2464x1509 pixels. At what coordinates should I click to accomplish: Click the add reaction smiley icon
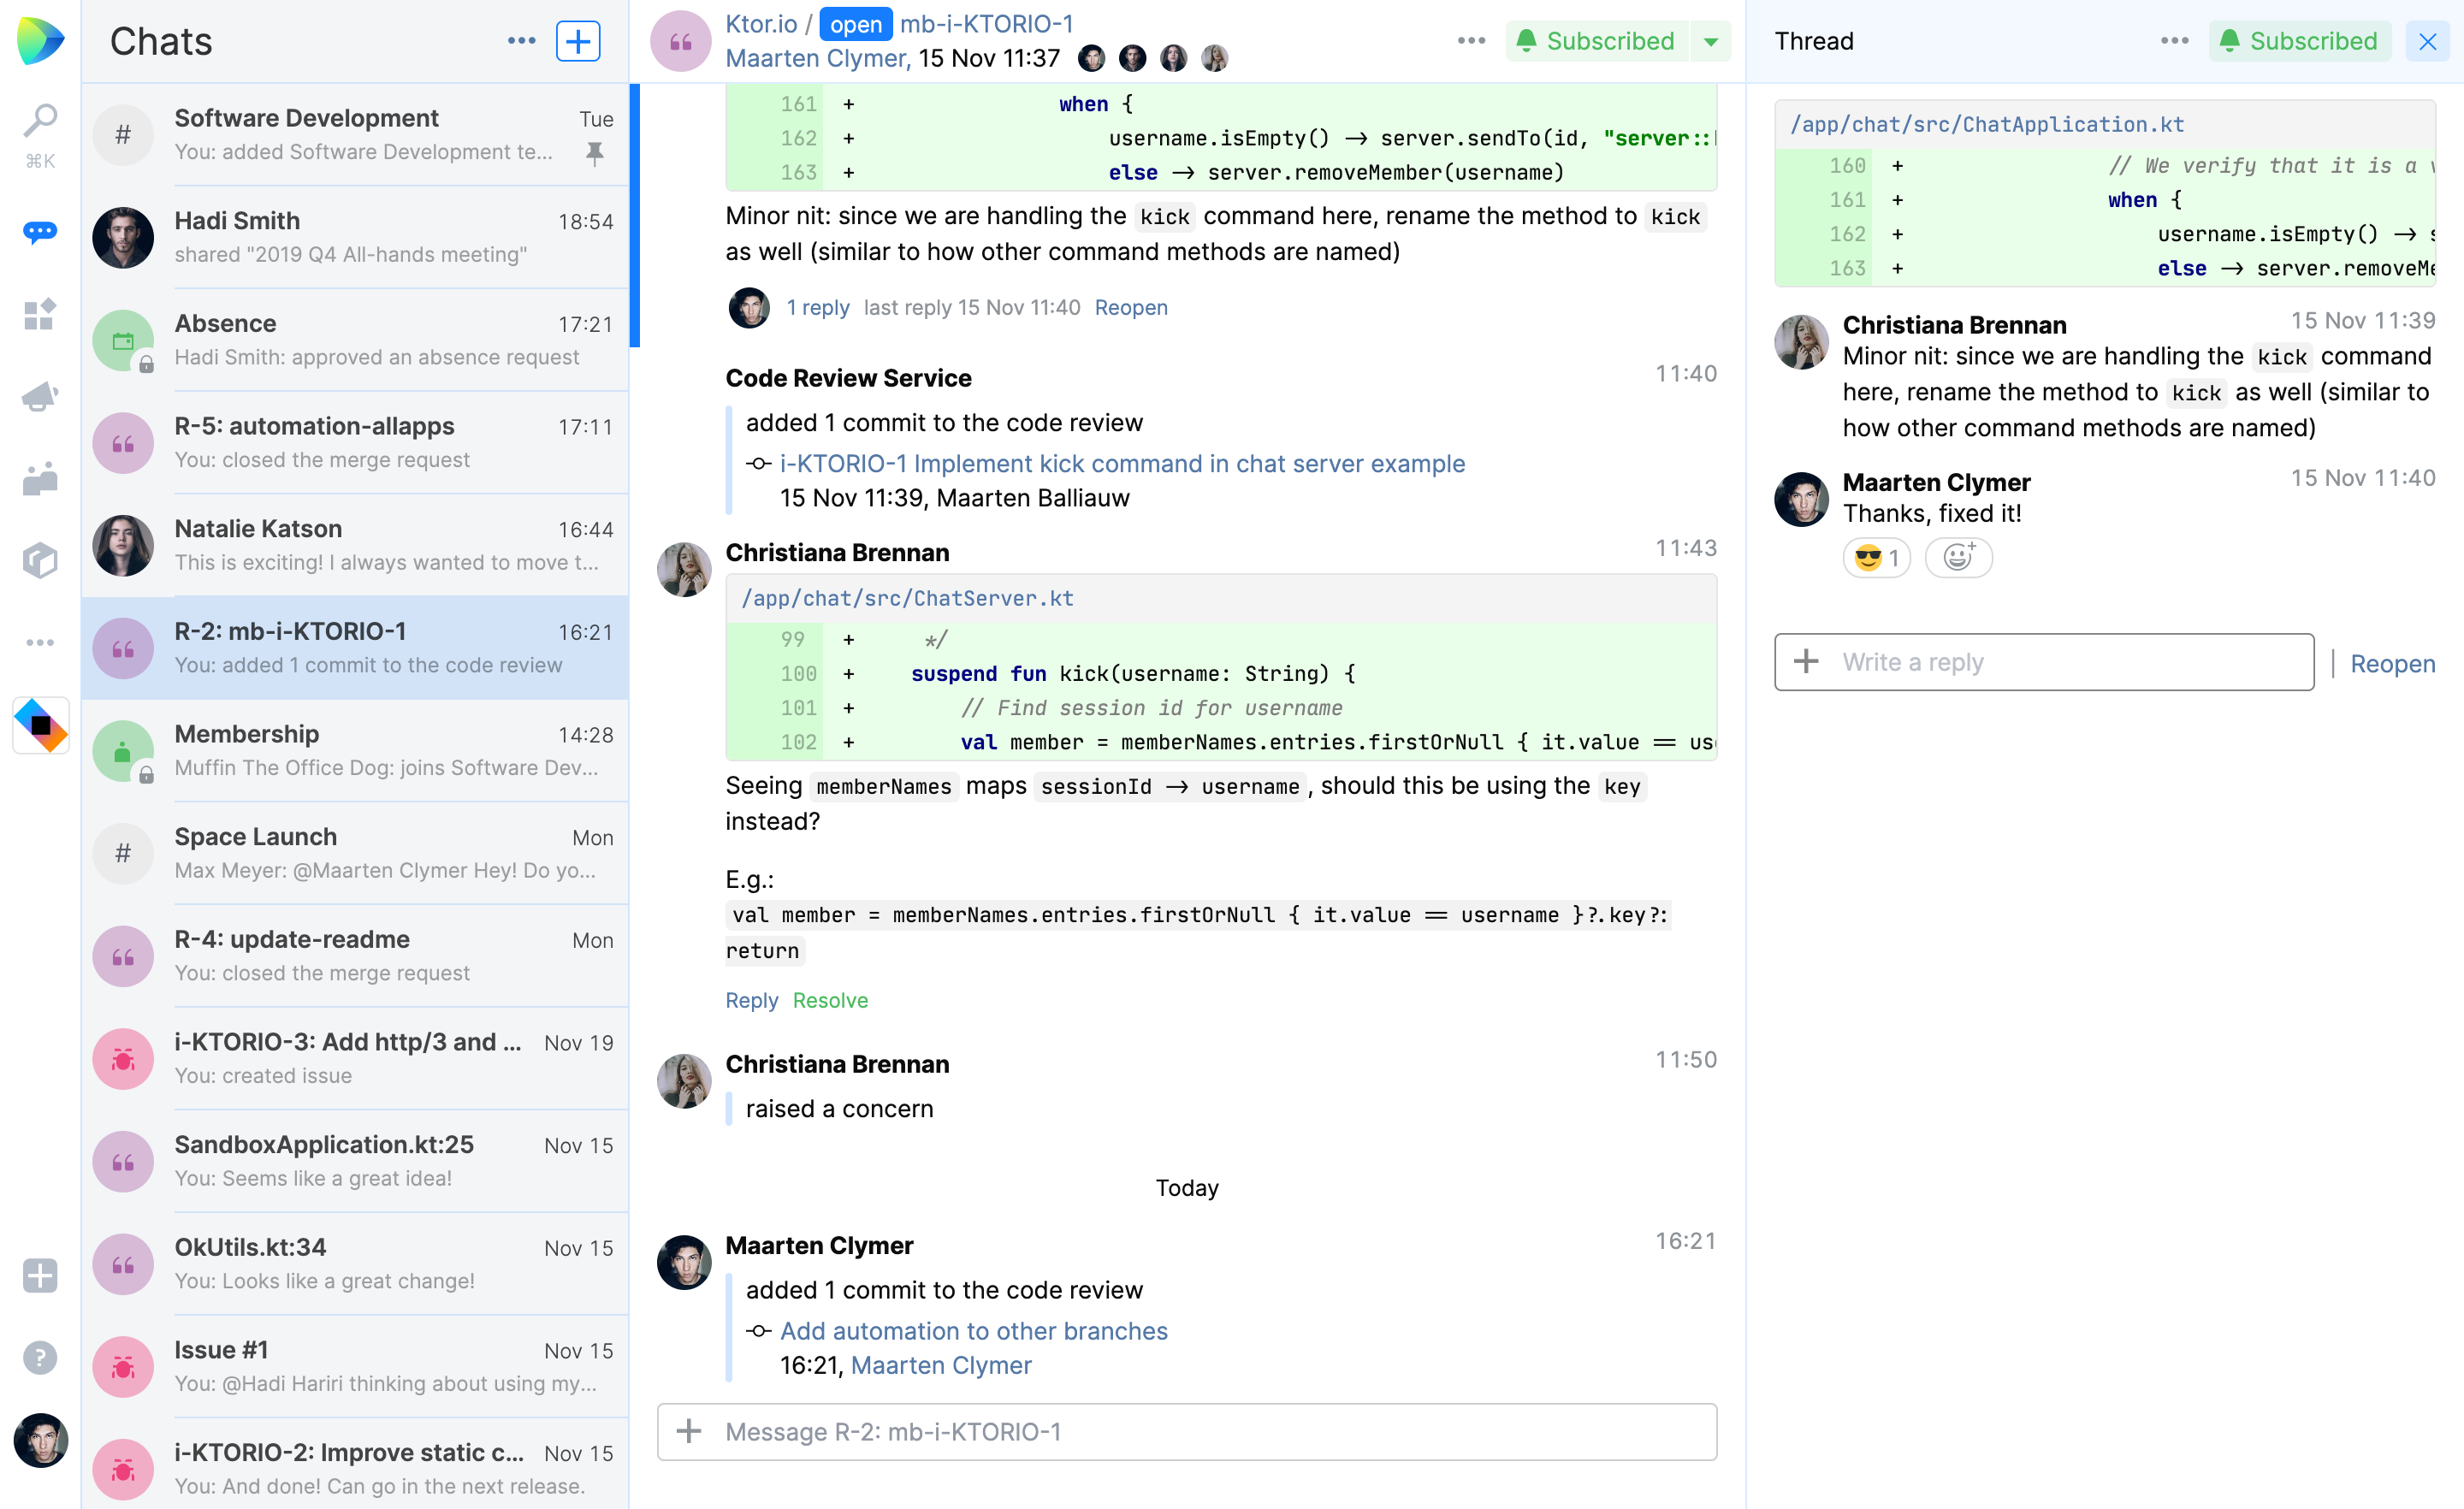point(1958,557)
